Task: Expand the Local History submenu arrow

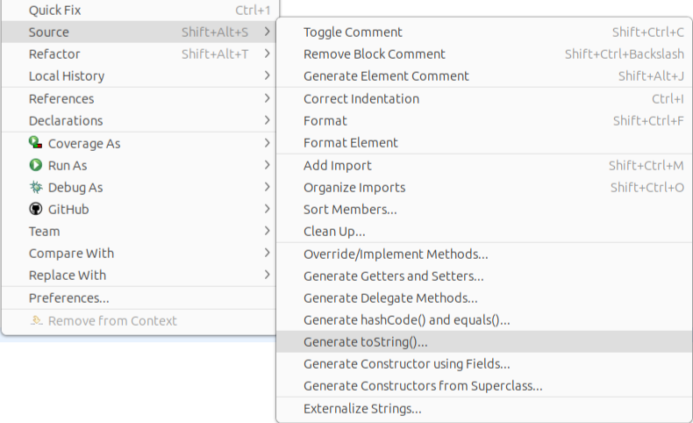Action: [x=267, y=76]
